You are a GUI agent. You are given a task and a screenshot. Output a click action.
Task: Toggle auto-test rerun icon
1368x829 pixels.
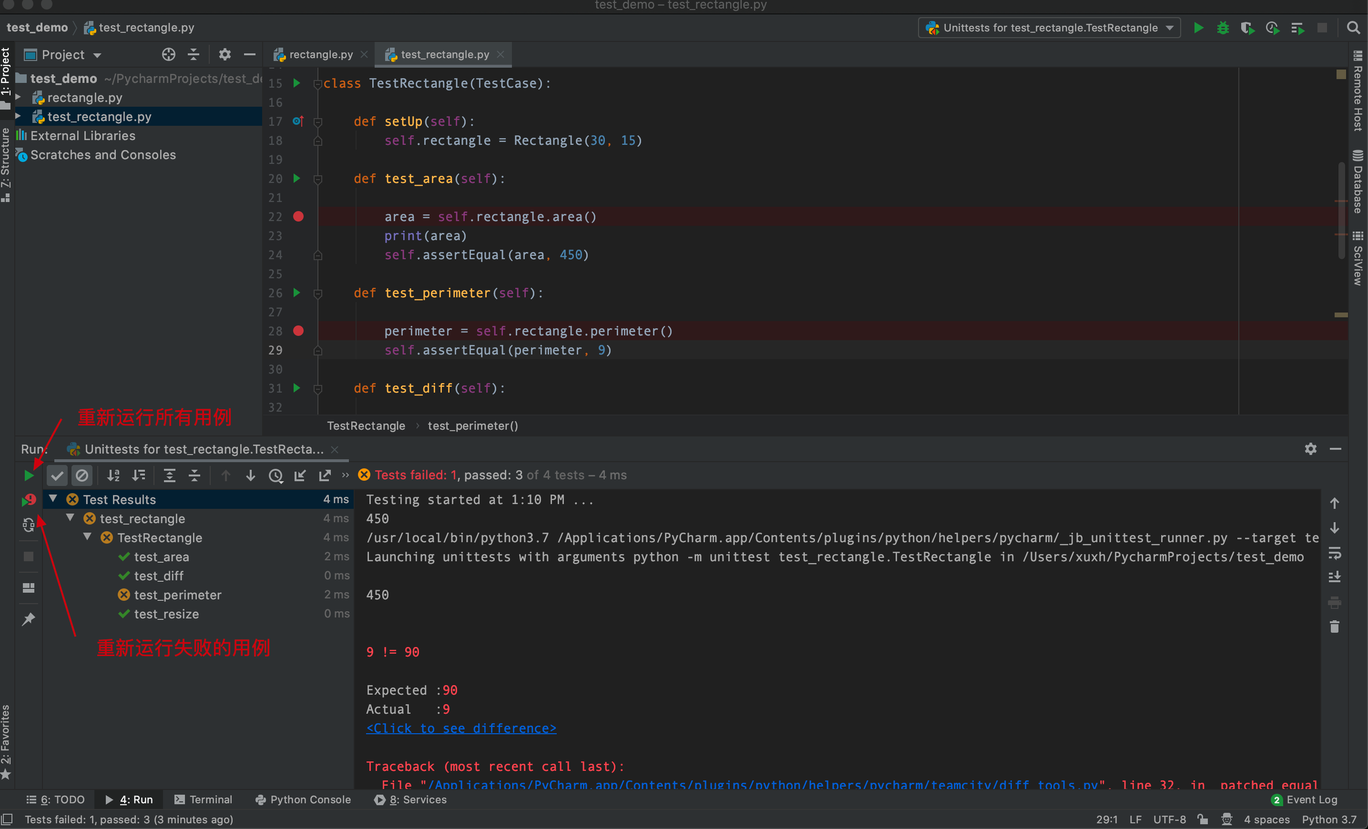(x=29, y=525)
